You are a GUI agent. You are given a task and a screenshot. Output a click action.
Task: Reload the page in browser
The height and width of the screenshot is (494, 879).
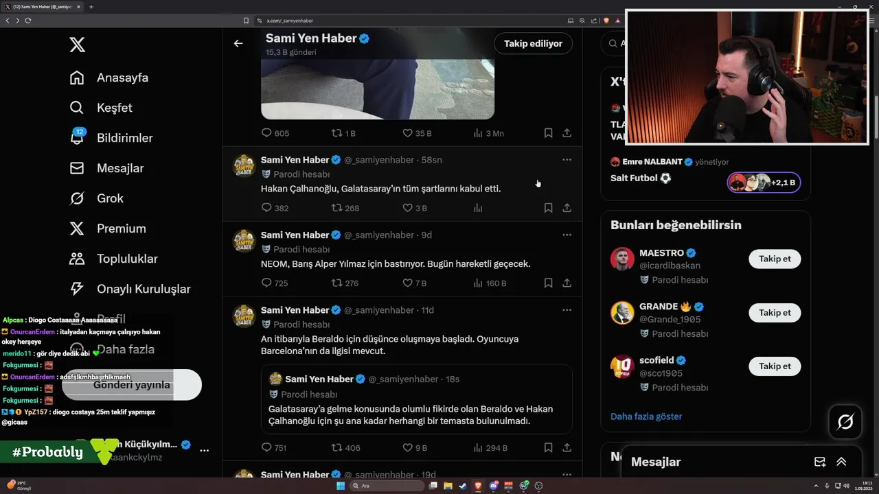point(28,21)
